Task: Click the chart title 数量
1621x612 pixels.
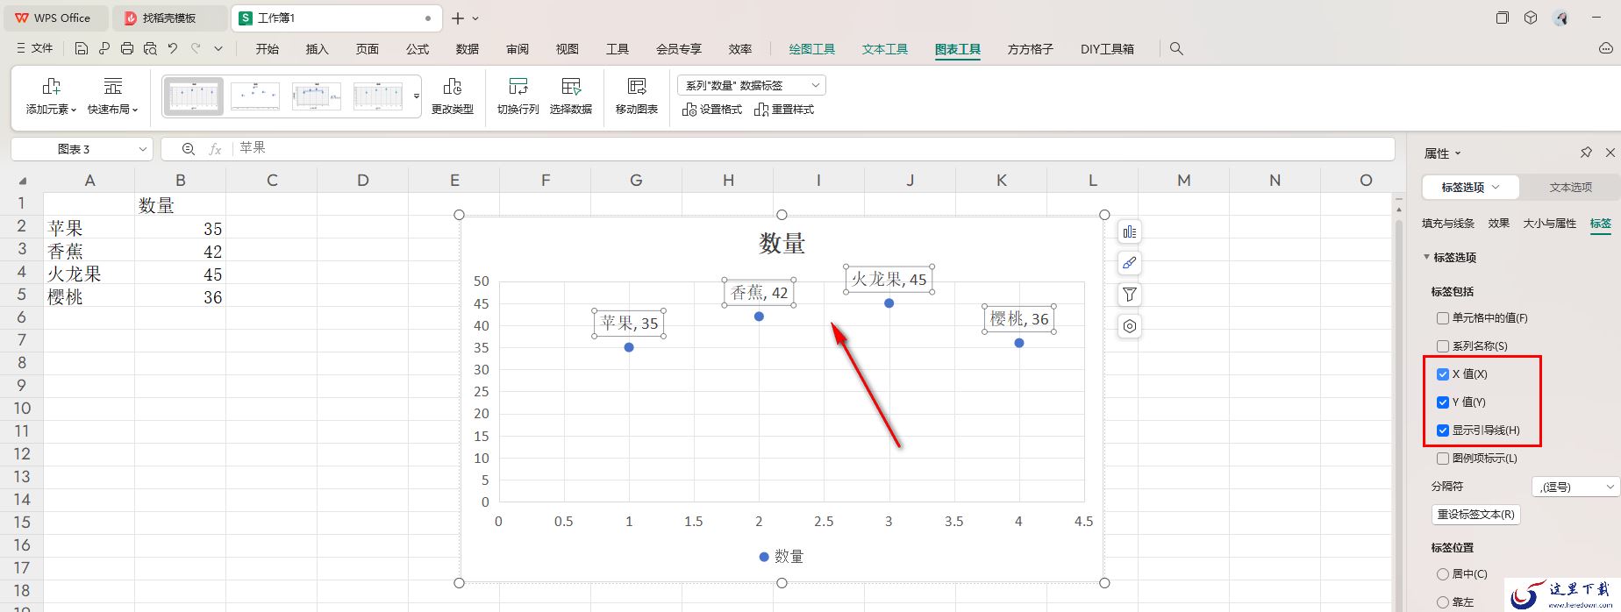Action: click(782, 244)
